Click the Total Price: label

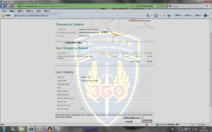point(135,62)
